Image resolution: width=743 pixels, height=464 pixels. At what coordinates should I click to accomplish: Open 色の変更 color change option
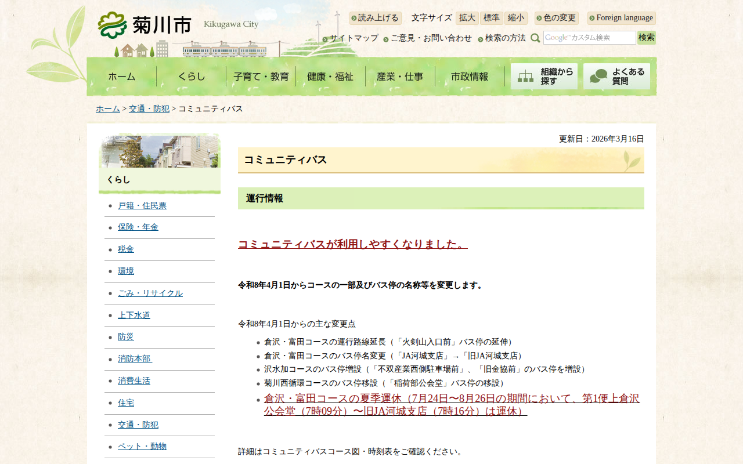(x=556, y=18)
